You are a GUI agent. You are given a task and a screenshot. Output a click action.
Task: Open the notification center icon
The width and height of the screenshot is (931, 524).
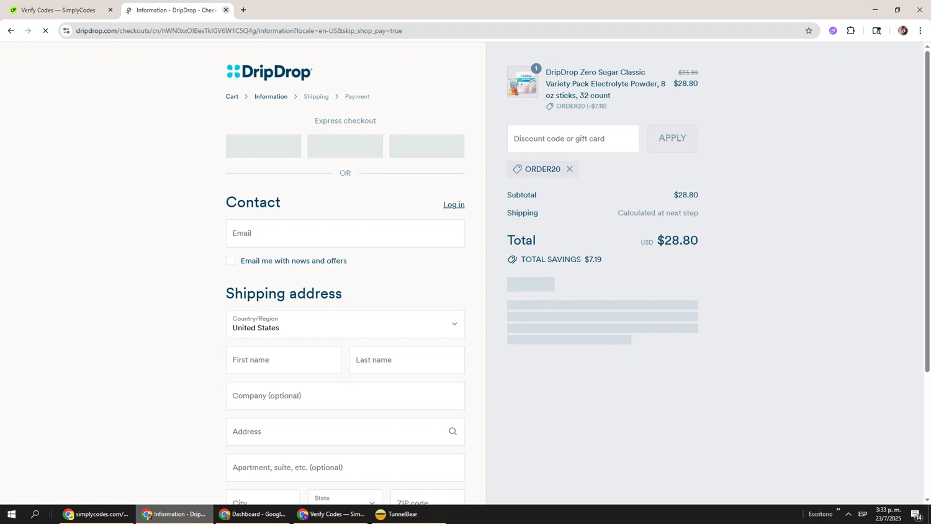point(917,514)
